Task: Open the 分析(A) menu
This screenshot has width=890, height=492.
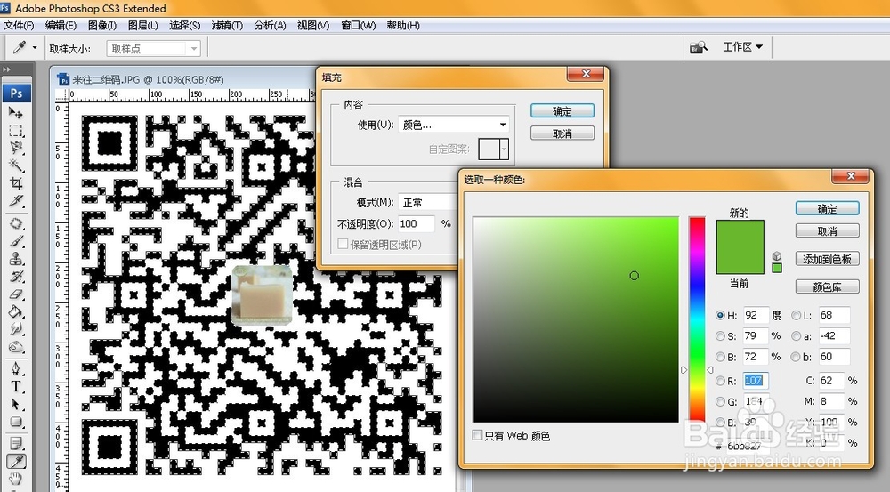Action: click(271, 26)
